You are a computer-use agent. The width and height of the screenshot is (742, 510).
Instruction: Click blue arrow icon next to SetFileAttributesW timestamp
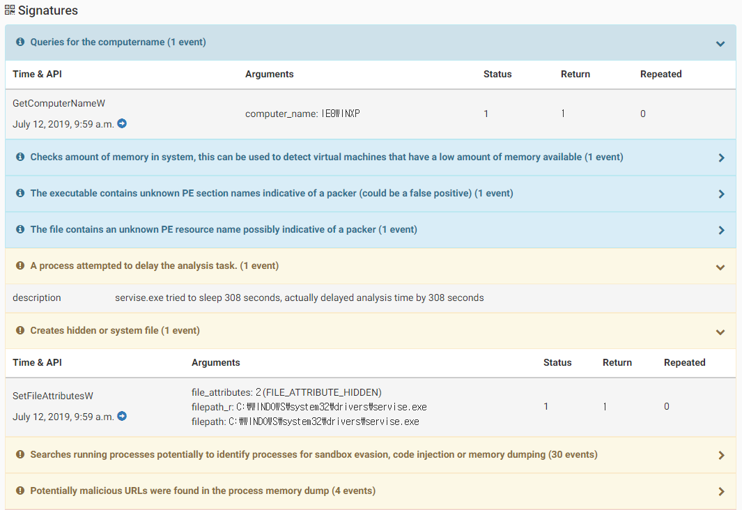pos(122,416)
